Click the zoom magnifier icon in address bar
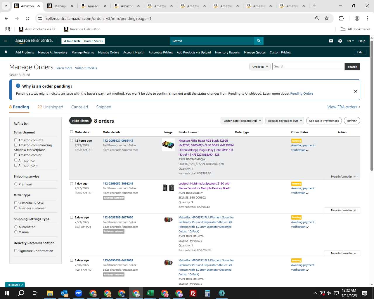This screenshot has height=299, width=374. click(317, 18)
